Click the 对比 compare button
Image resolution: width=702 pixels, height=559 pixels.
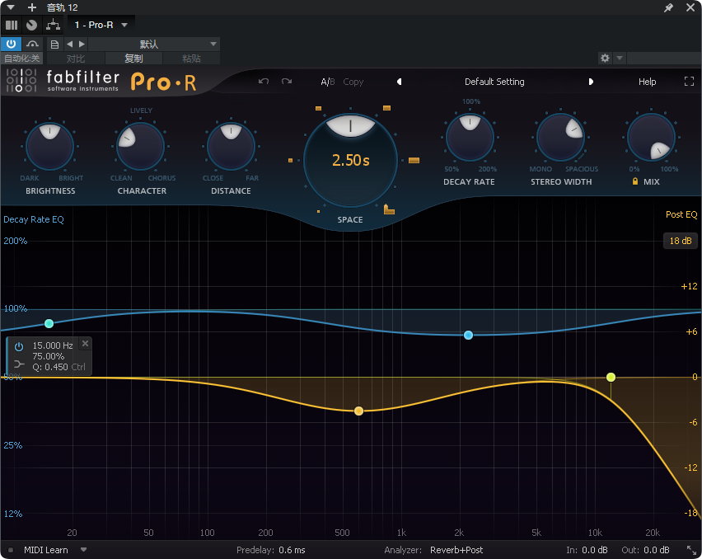coord(76,59)
